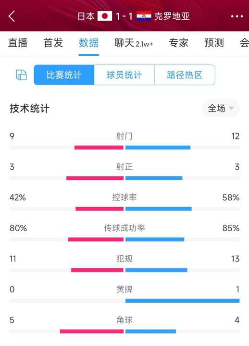Tap the 射门 shots stat label
Viewport: 249px width, 346px height.
point(124,136)
